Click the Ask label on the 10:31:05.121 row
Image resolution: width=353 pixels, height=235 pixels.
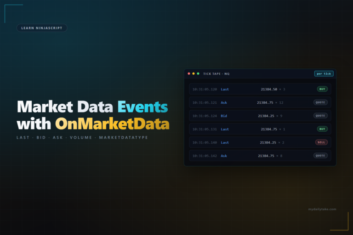[224, 102]
